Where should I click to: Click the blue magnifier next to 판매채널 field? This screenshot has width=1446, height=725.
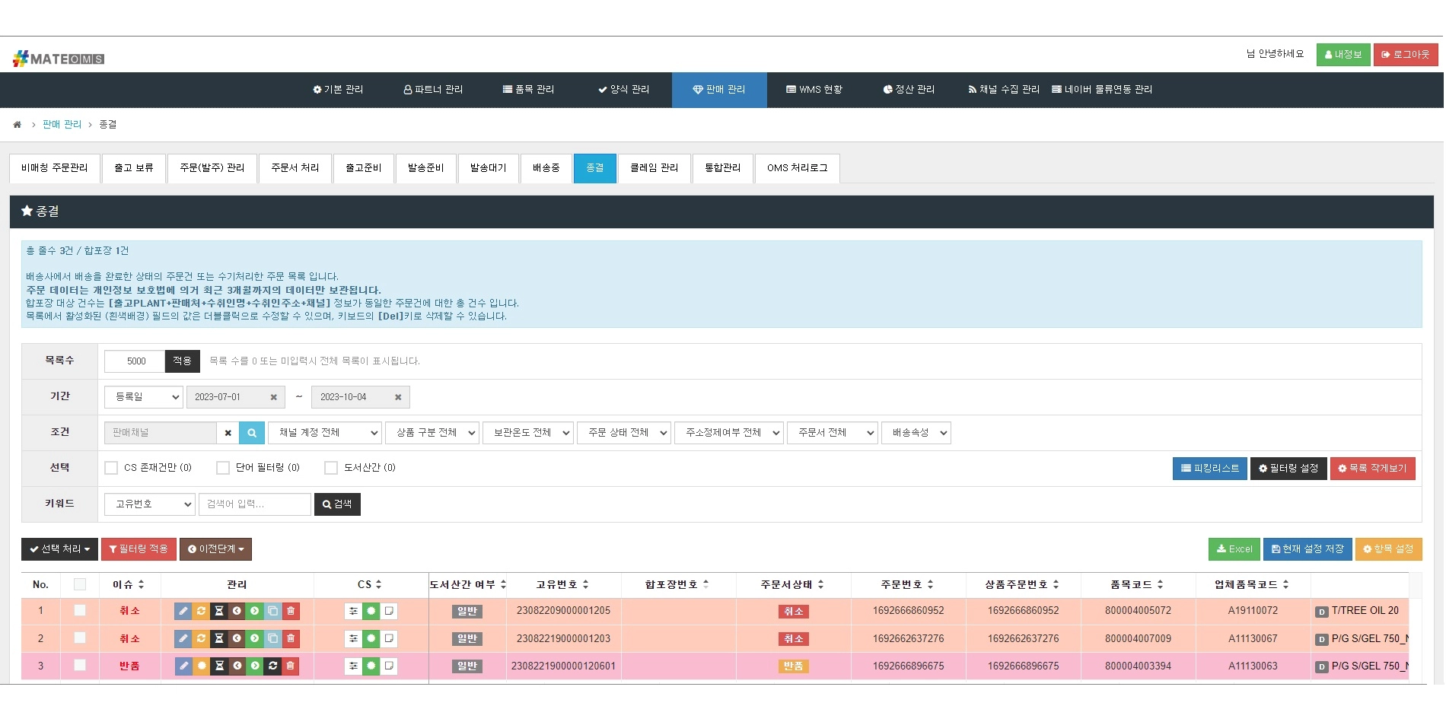click(252, 433)
